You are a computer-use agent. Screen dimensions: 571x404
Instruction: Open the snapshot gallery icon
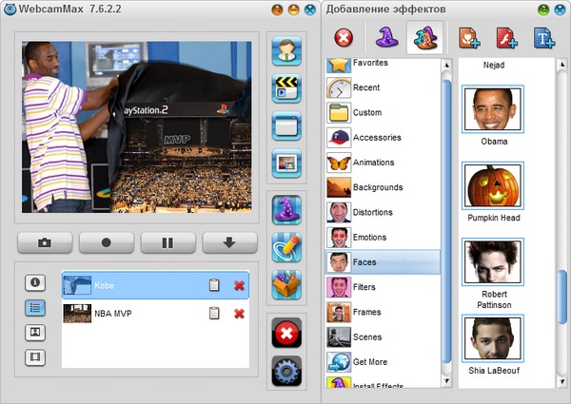35,333
